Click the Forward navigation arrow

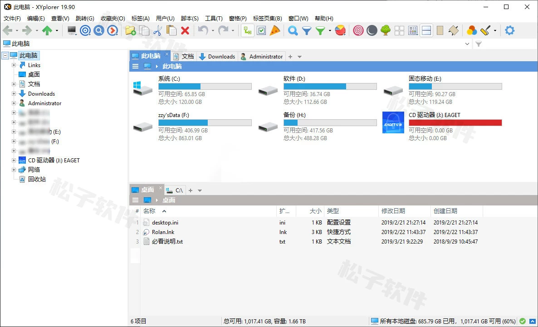click(x=27, y=30)
